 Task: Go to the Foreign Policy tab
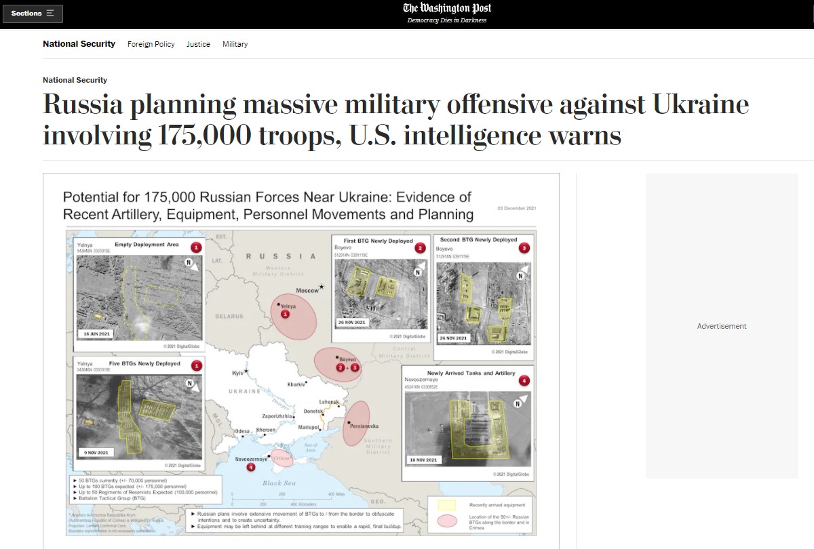click(x=151, y=44)
